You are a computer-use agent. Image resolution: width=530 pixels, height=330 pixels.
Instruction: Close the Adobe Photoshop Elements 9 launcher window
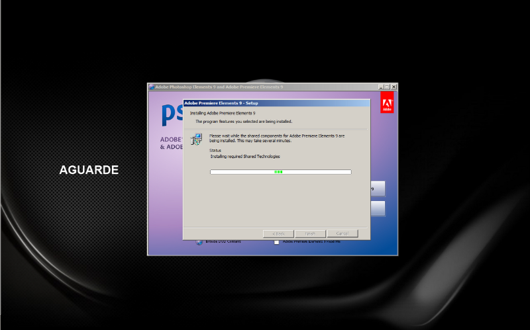(x=394, y=87)
